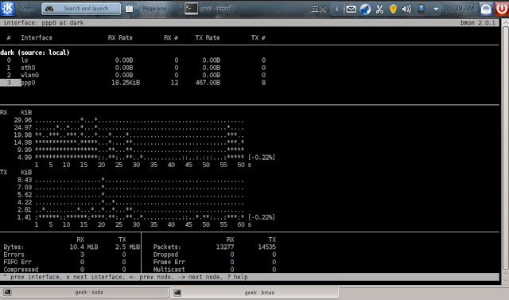This screenshot has width=509, height=300.
Task: Click the 18.25KiB RX rate value
Action: pyautogui.click(x=126, y=83)
